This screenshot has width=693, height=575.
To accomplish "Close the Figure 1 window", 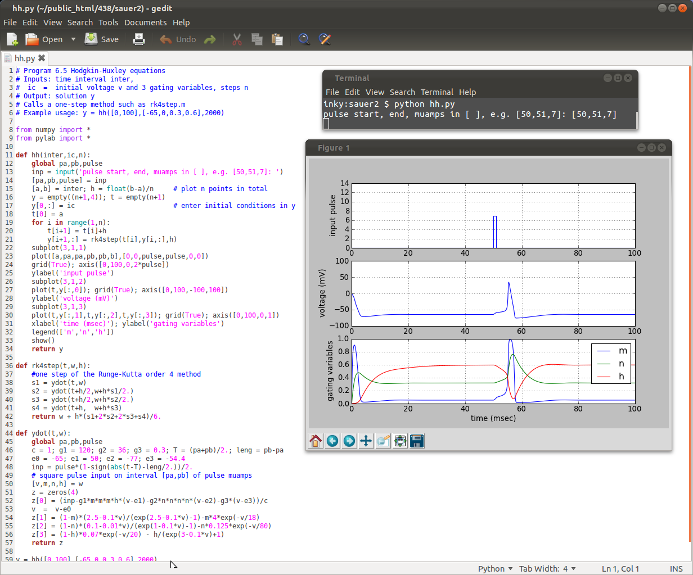I will [661, 148].
